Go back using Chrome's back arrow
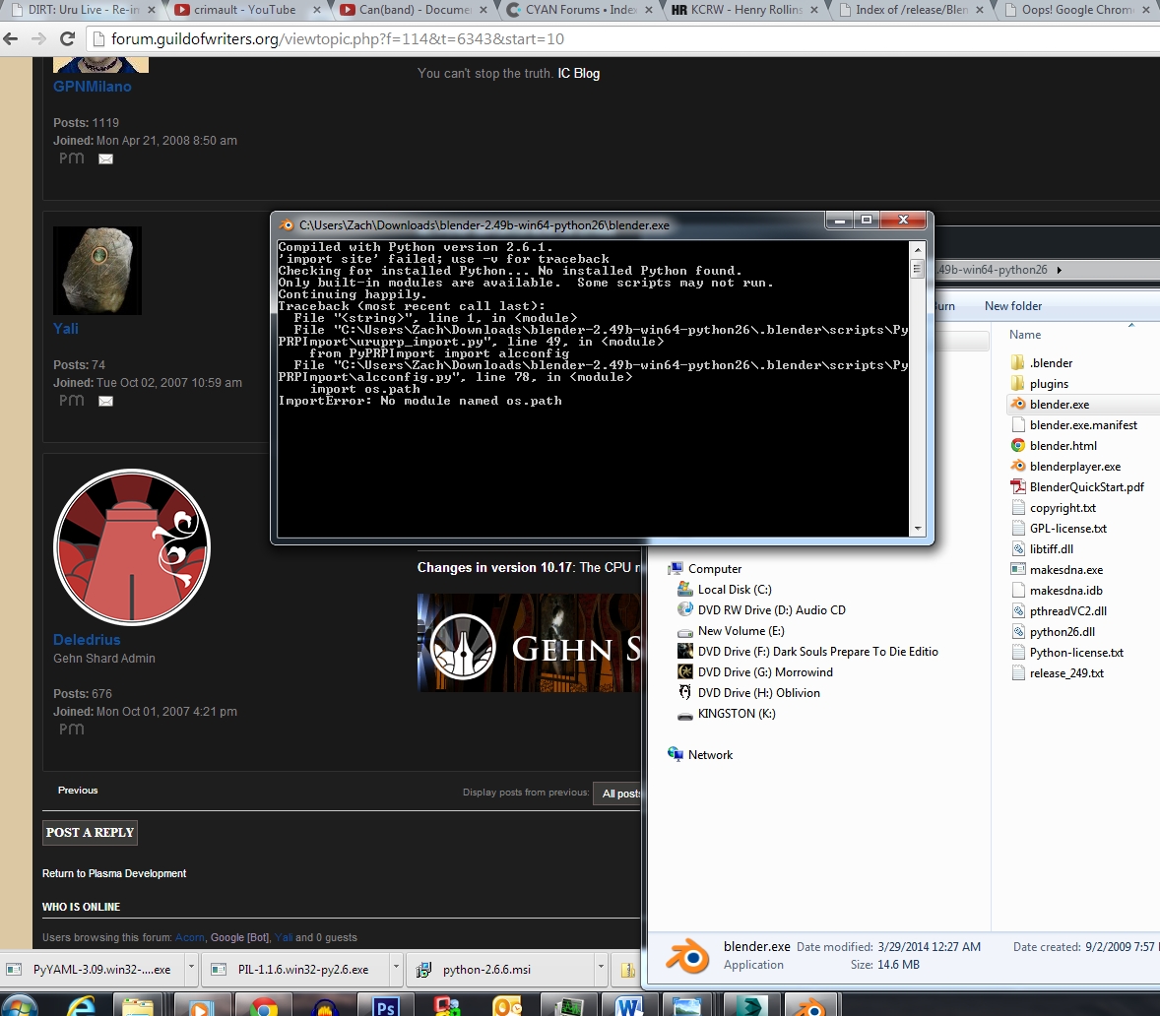1160x1016 pixels. 11,38
